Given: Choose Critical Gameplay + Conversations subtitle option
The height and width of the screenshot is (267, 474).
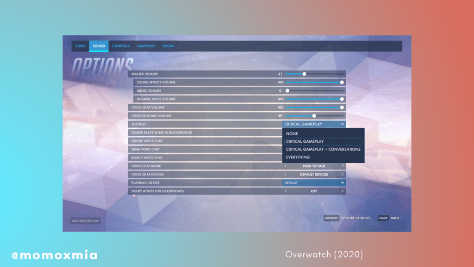Looking at the screenshot, I should 323,149.
